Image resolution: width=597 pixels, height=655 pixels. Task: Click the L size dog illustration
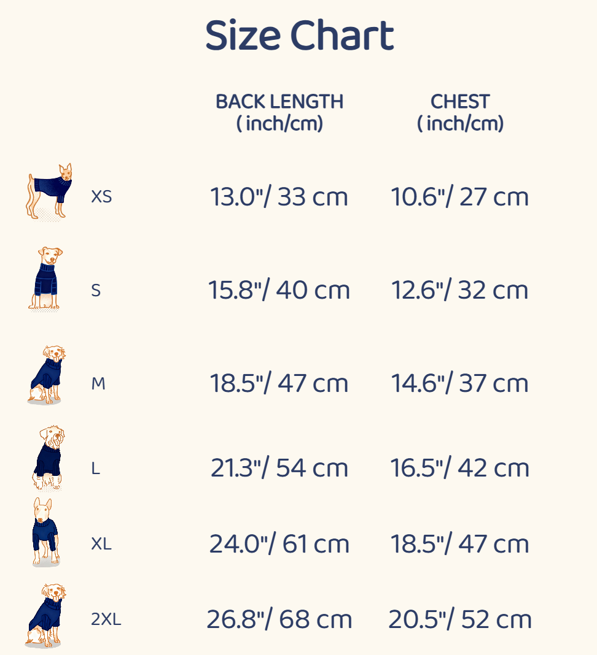click(49, 459)
